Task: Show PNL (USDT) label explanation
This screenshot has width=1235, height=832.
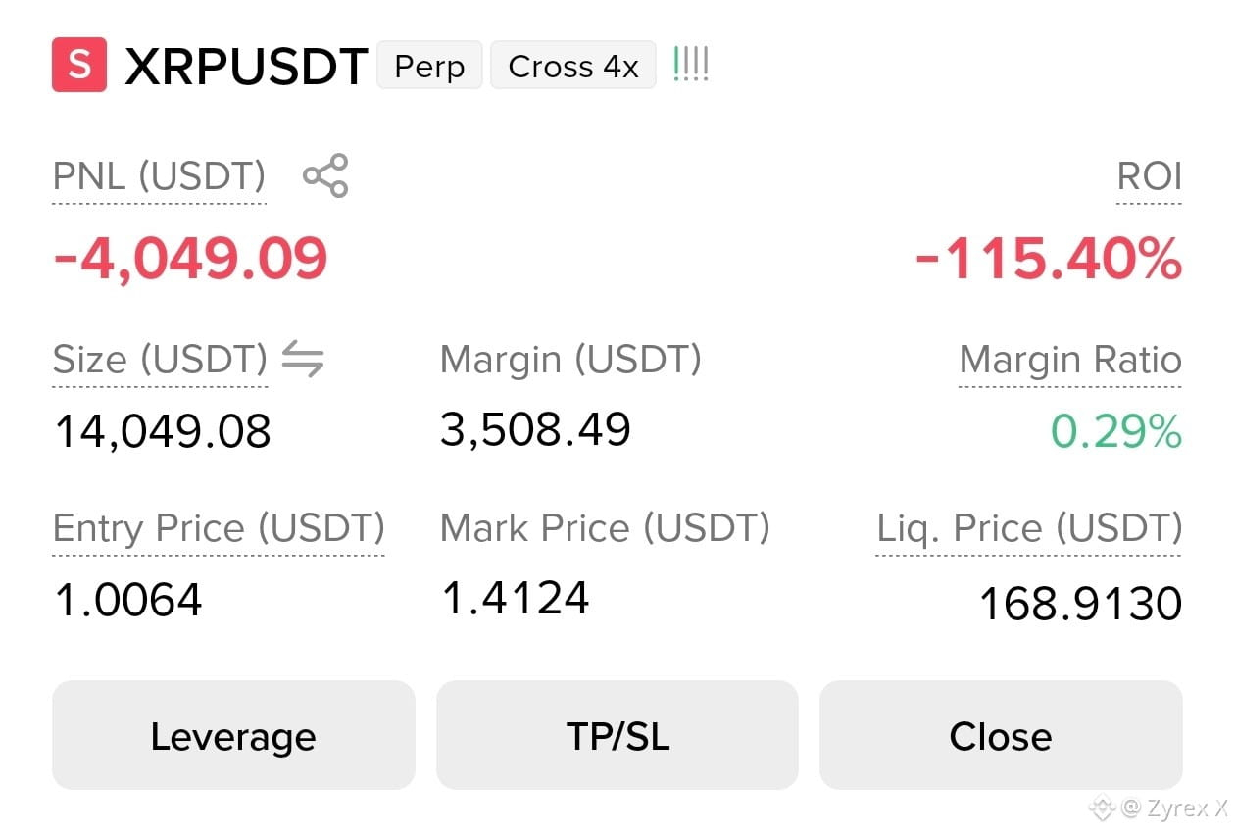Action: (x=159, y=177)
